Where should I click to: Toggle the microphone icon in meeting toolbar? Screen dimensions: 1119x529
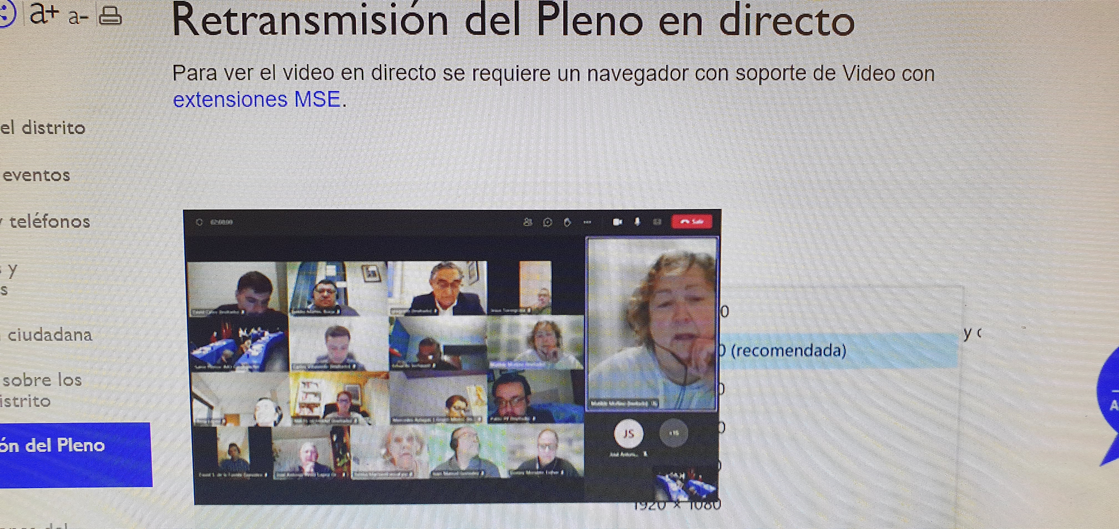click(637, 222)
